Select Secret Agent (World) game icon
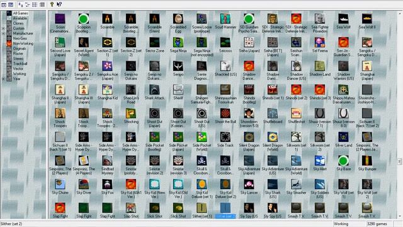Viewport: 403px width, 227px height. (x=84, y=42)
